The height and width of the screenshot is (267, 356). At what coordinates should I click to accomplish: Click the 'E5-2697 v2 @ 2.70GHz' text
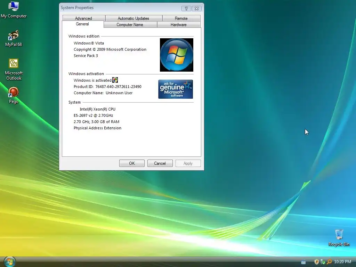coord(93,115)
